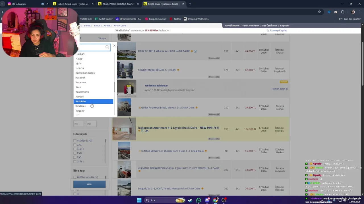This screenshot has width=364, height=204.
Task: Close the city list popup
Action: (x=114, y=46)
